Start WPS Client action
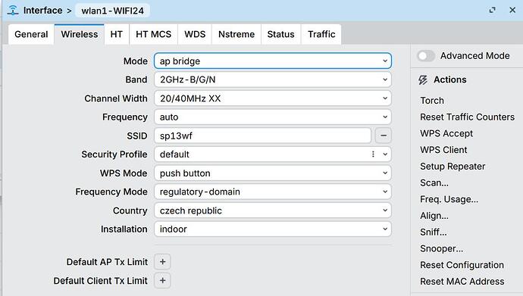 [x=443, y=150]
